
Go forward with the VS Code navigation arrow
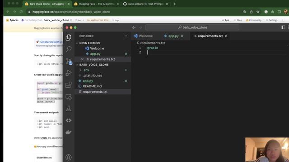(x=140, y=27)
